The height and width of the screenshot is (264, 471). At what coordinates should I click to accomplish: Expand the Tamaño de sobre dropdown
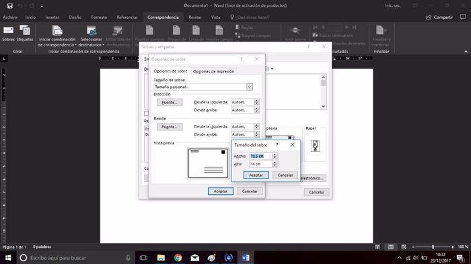pyautogui.click(x=250, y=87)
